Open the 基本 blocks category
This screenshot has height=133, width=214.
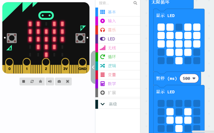coord(112,12)
